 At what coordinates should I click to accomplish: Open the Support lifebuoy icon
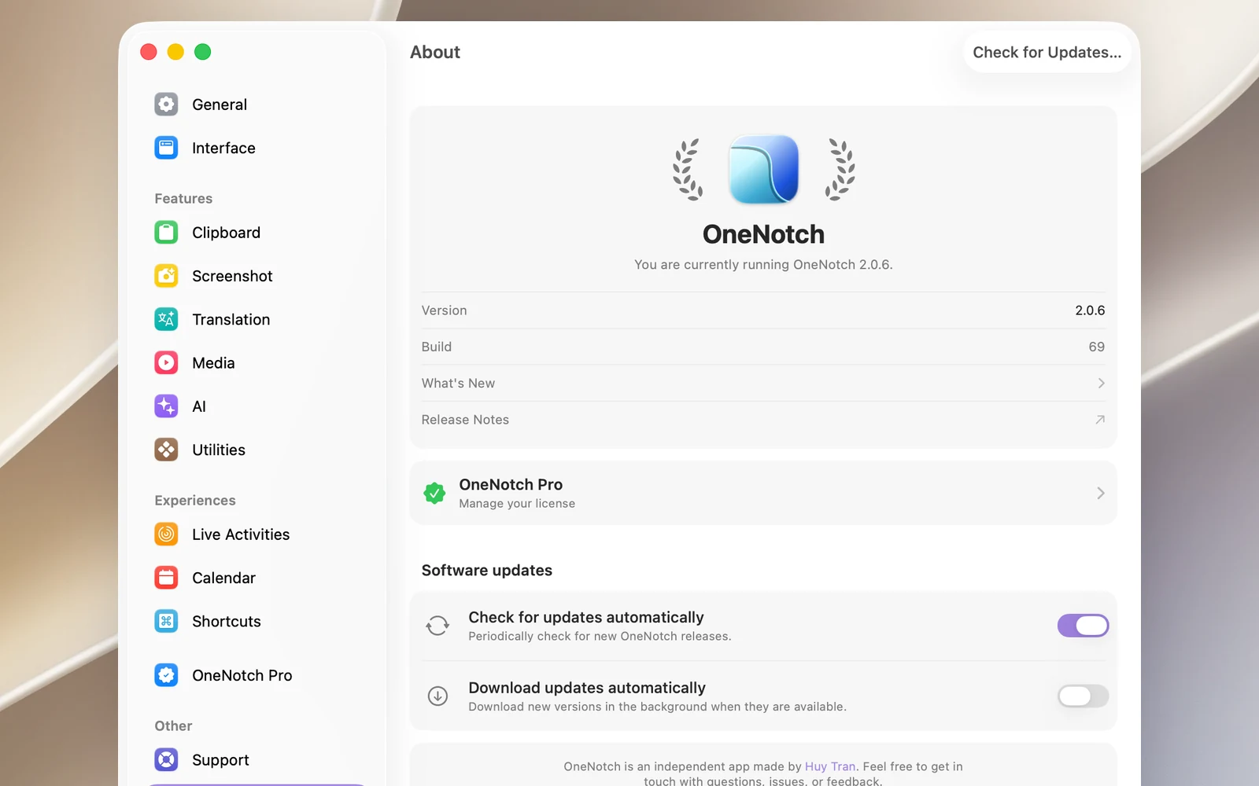(166, 760)
